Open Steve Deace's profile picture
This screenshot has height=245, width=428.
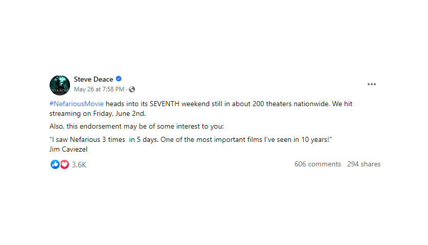coord(60,85)
